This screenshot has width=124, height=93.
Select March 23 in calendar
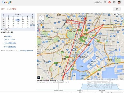pos(9,24)
